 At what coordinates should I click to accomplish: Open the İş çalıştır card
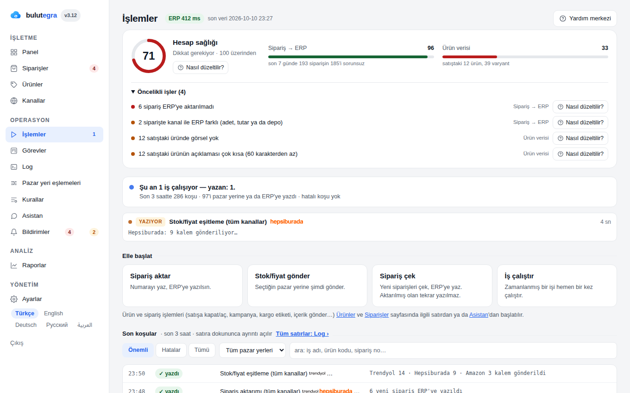[x=557, y=286]
